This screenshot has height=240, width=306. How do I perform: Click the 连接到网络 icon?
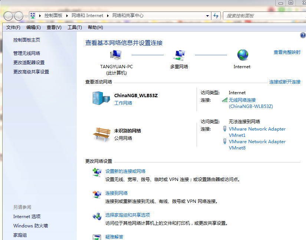click(x=97, y=194)
